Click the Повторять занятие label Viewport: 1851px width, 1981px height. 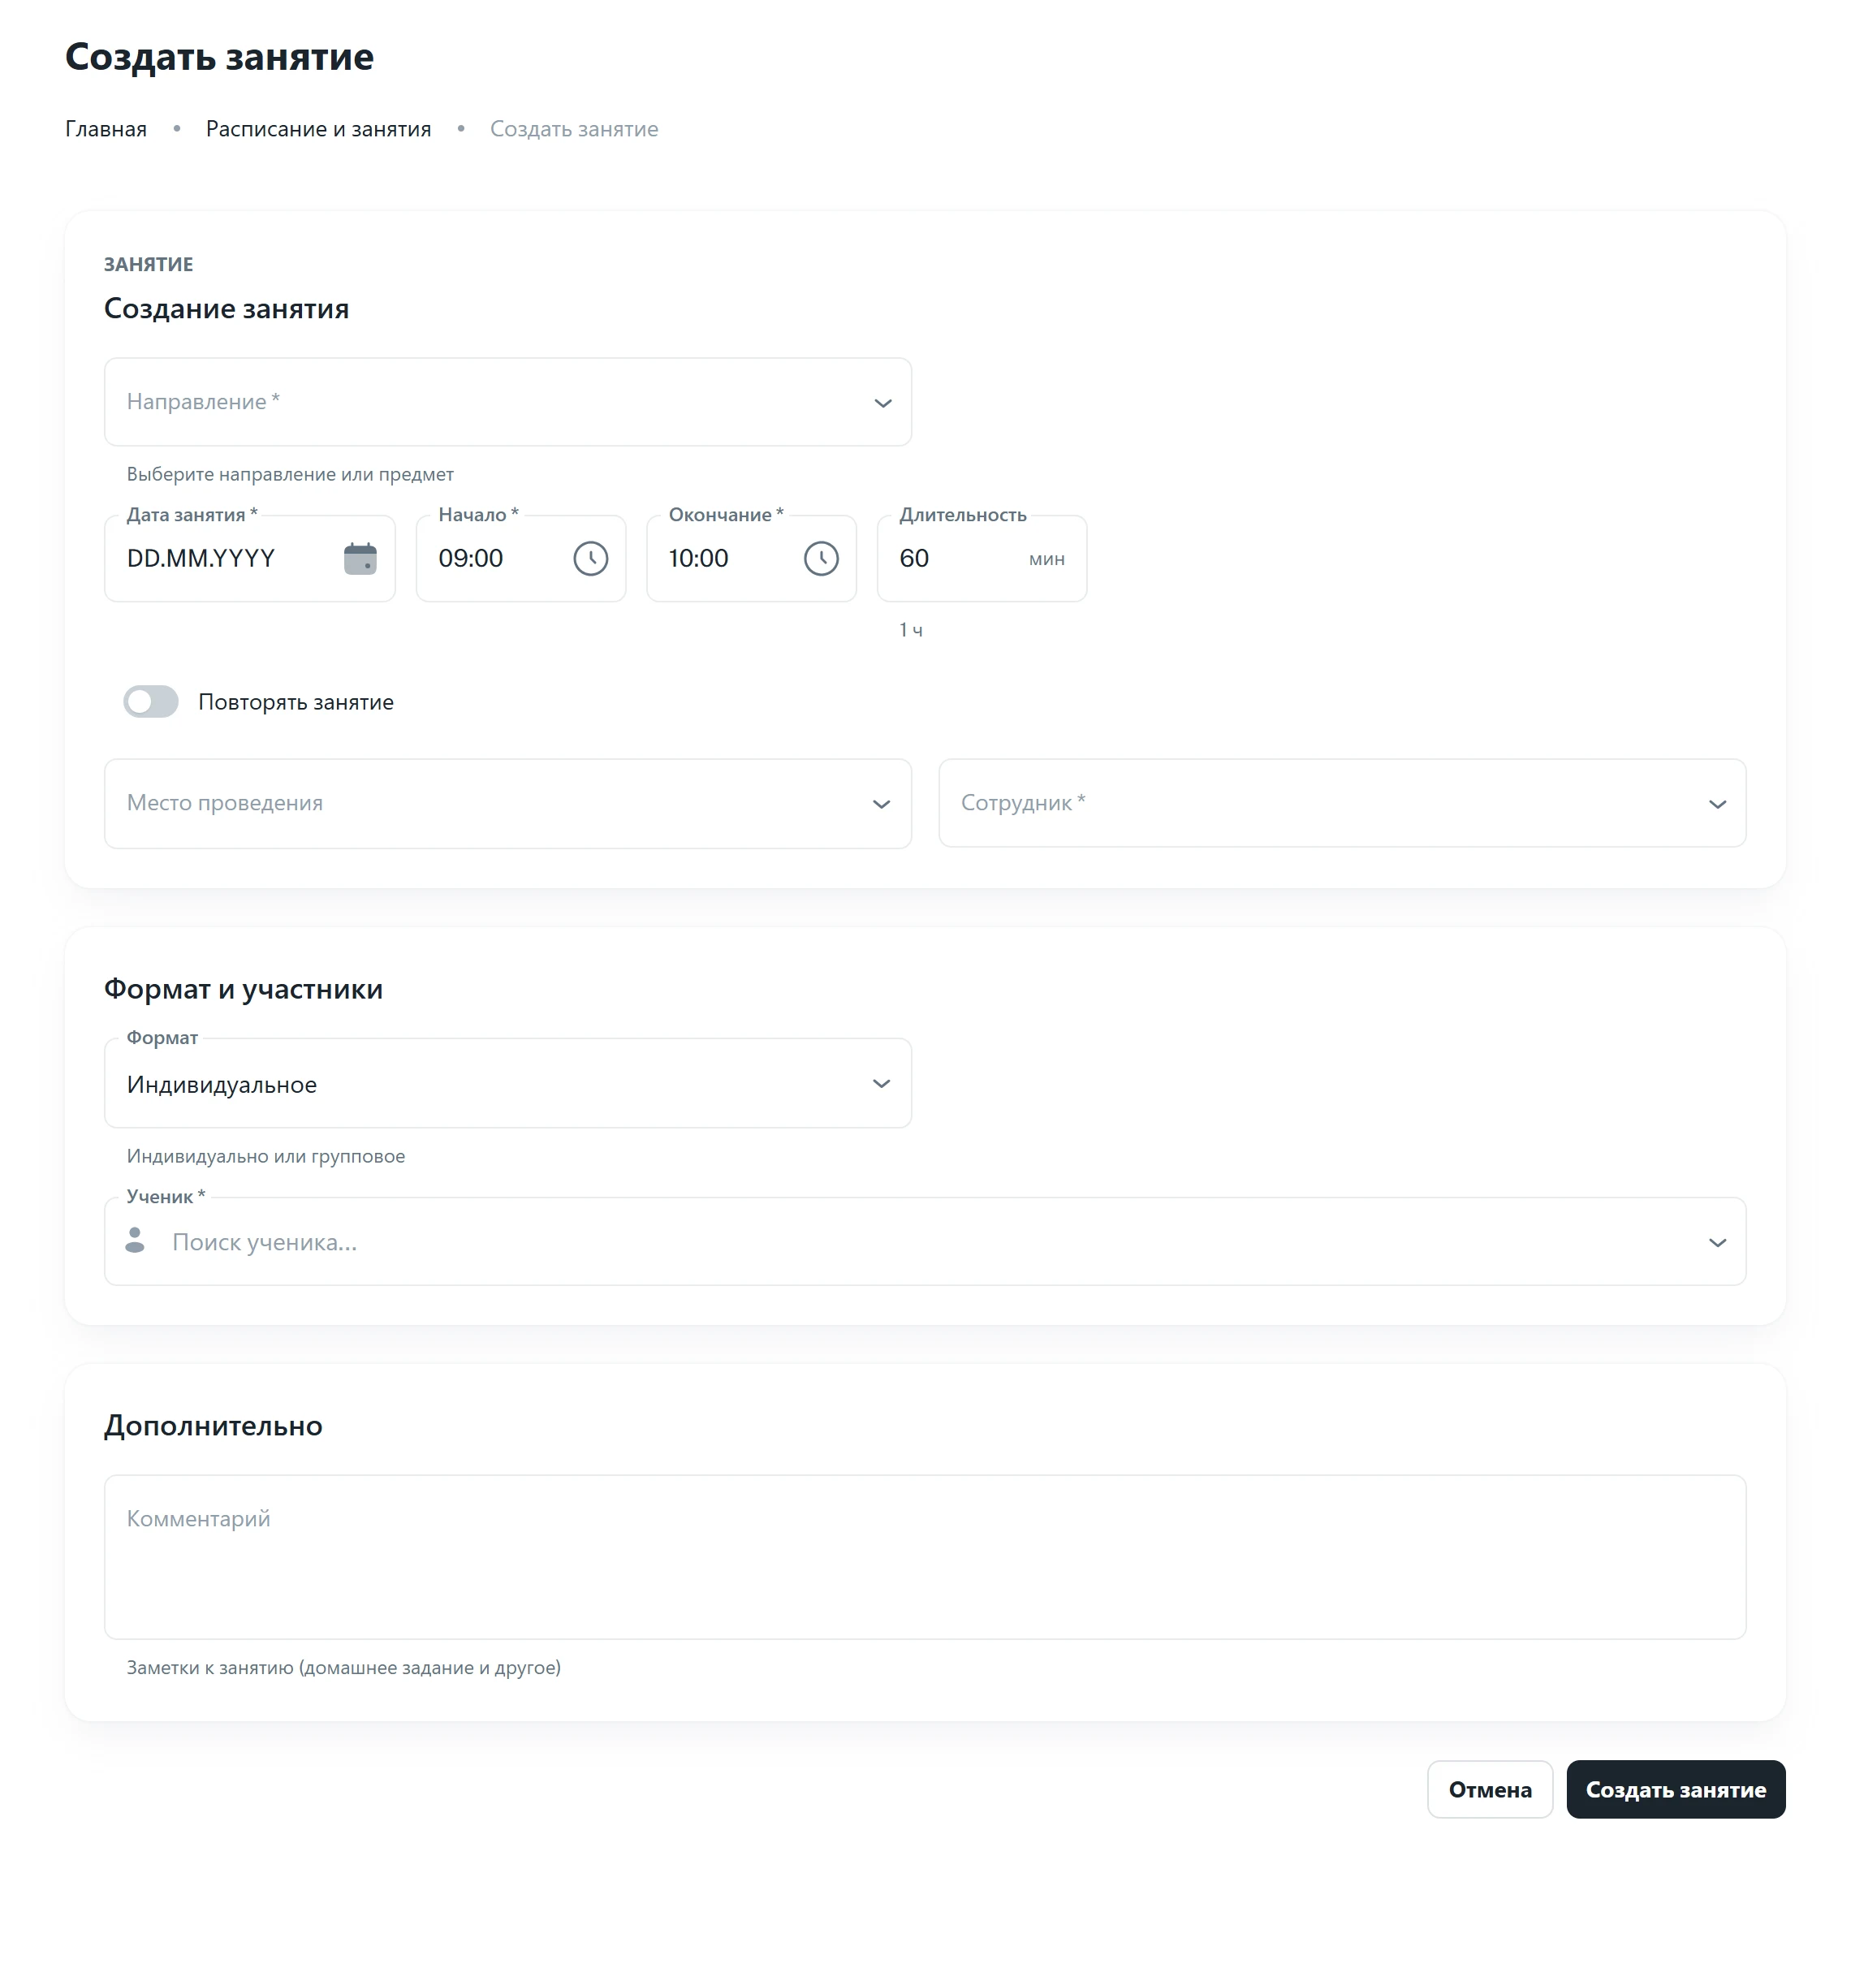click(296, 701)
